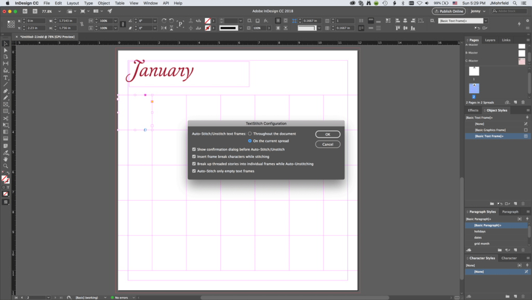The image size is (532, 300).
Task: Open the Layout menu
Action: coord(73,3)
